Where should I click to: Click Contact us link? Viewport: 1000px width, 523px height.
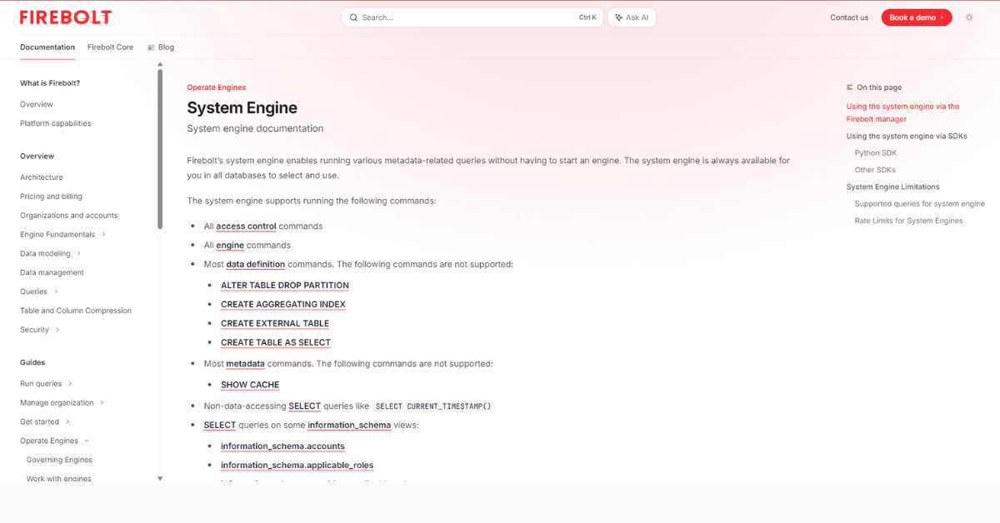(849, 17)
